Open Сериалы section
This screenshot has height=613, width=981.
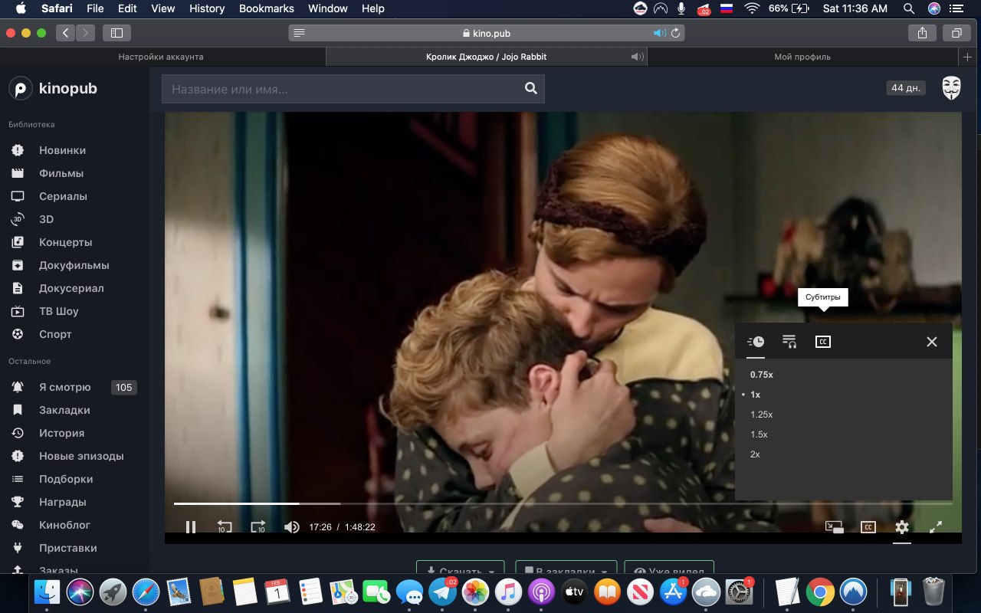[63, 196]
